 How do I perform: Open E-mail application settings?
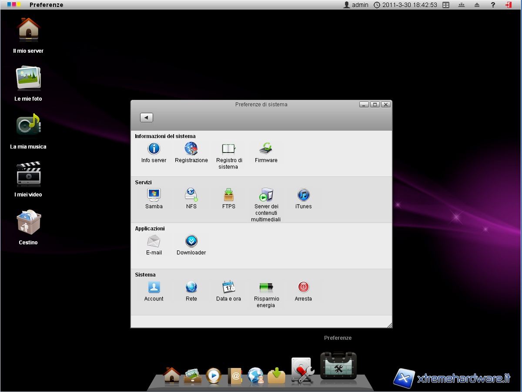click(x=154, y=242)
